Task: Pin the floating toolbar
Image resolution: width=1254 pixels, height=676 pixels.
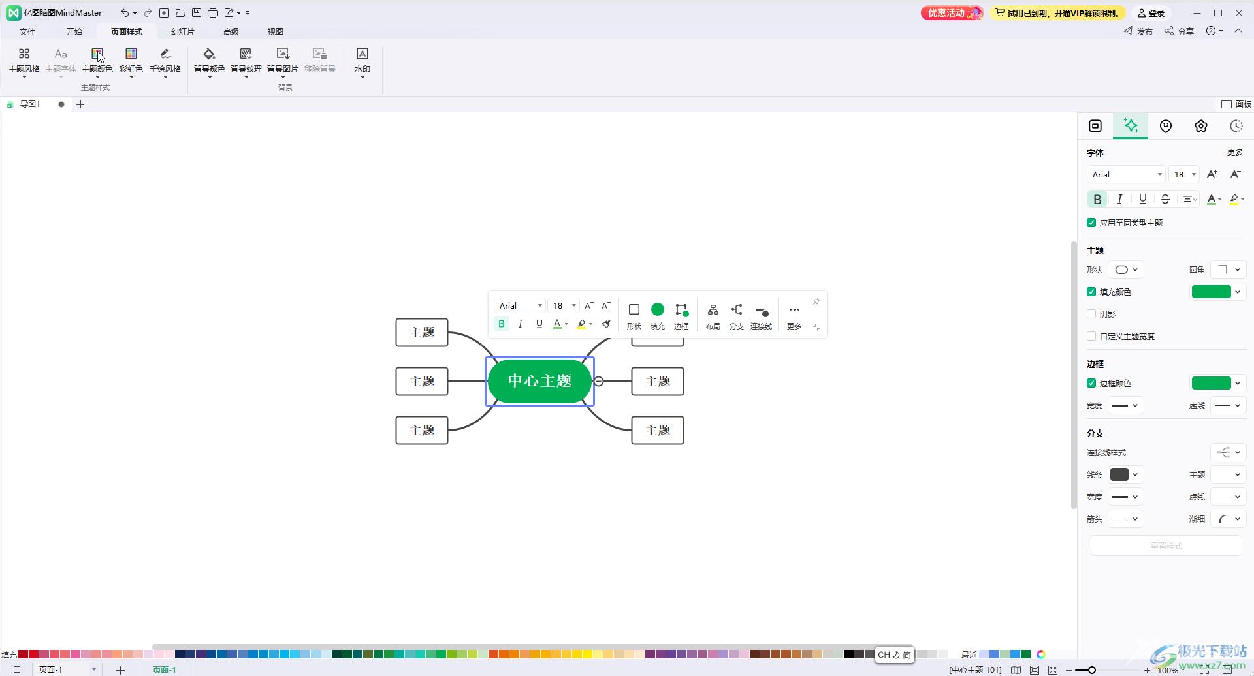Action: tap(816, 301)
